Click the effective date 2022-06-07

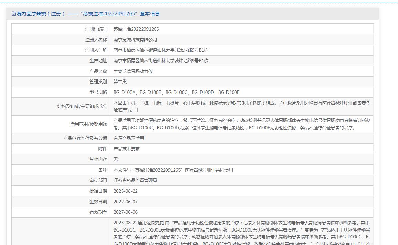coord(125,202)
